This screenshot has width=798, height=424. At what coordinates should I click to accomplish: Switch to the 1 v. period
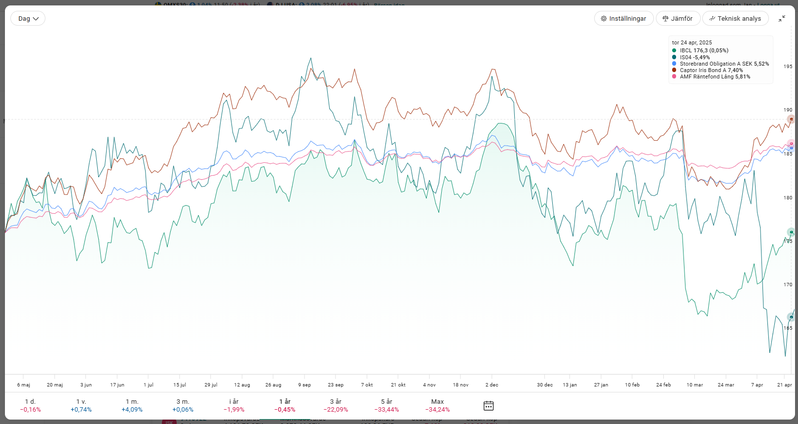pyautogui.click(x=81, y=405)
